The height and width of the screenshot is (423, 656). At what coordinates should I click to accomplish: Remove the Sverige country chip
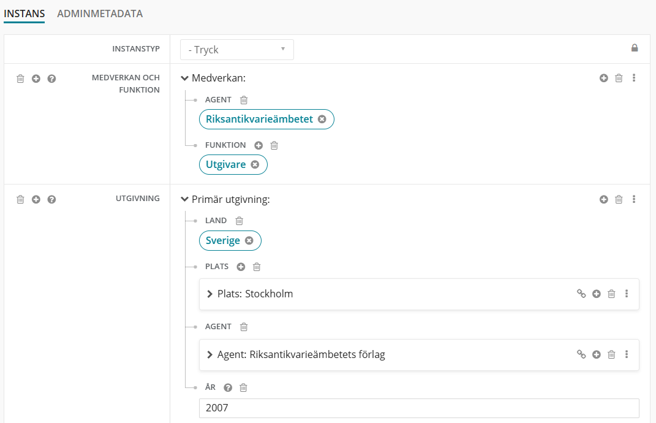point(249,241)
